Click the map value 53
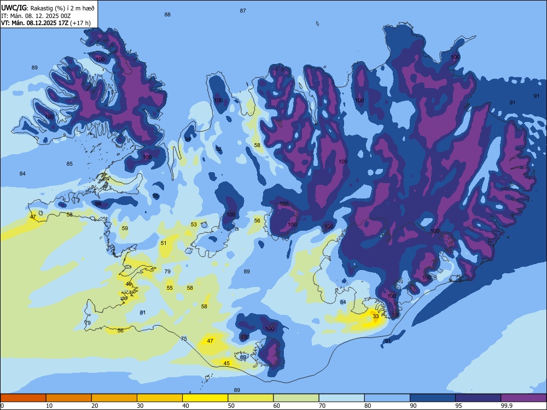Viewport: 547px width, 410px height. [x=194, y=225]
